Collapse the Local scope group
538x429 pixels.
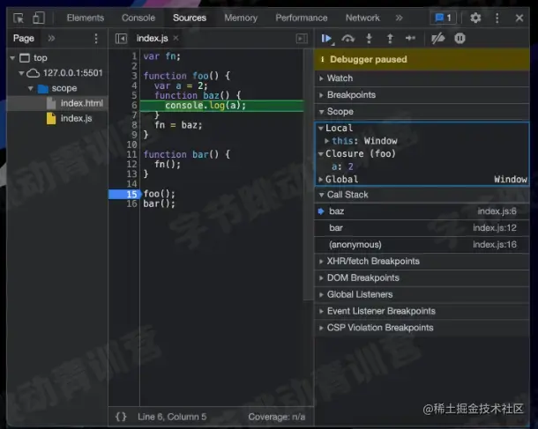click(x=321, y=128)
